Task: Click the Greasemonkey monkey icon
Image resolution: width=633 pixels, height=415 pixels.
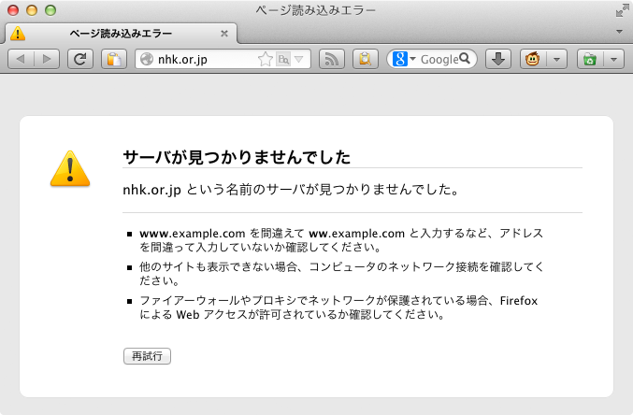Action: pos(533,59)
